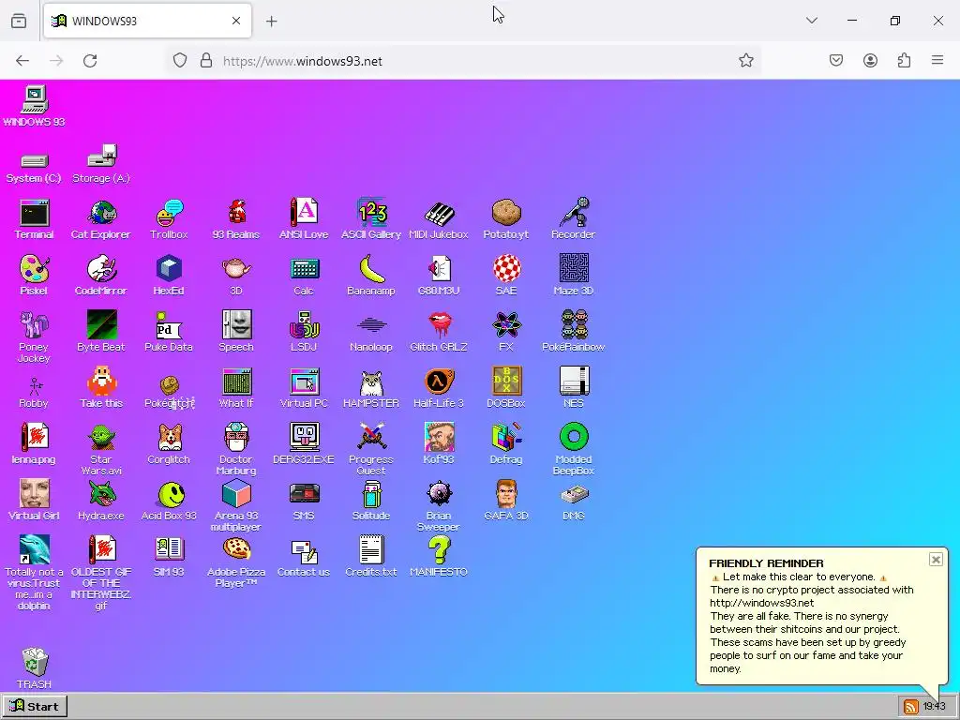Screen dimensions: 960x720
Task: Open the Solitude icon
Action: [x=371, y=495]
